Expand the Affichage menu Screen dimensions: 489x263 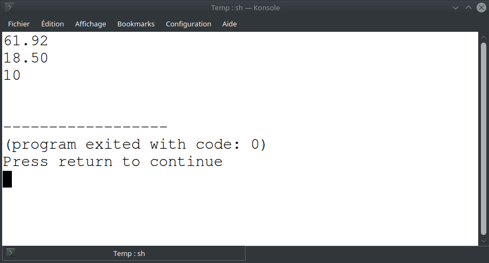[x=91, y=24]
